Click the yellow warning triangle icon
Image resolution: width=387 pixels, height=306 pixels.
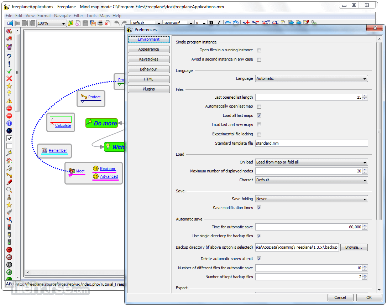click(9, 101)
